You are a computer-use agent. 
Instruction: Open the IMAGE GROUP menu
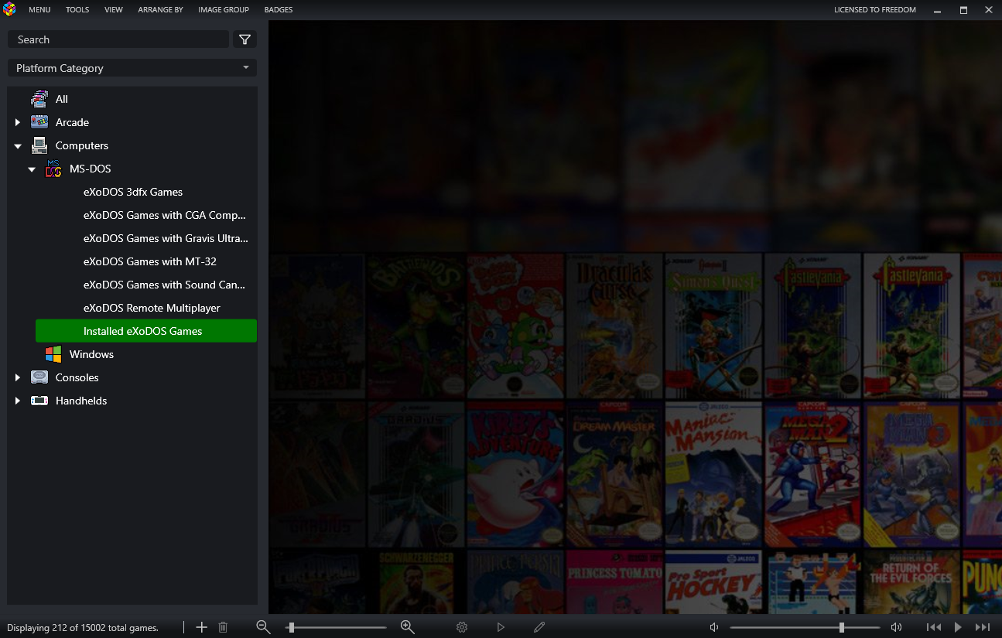click(x=224, y=10)
